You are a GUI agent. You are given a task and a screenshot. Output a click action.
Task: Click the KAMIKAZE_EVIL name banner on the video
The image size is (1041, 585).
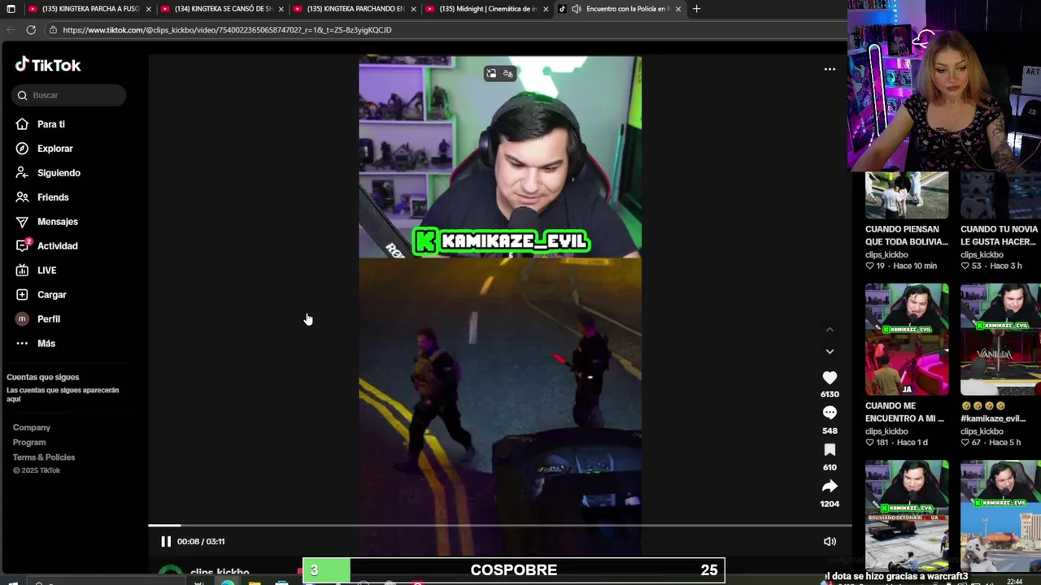pos(502,241)
